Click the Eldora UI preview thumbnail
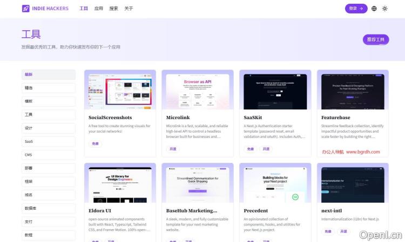 [120, 184]
